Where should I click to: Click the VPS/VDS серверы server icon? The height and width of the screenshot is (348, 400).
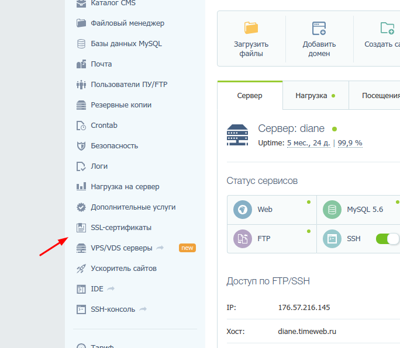(81, 248)
